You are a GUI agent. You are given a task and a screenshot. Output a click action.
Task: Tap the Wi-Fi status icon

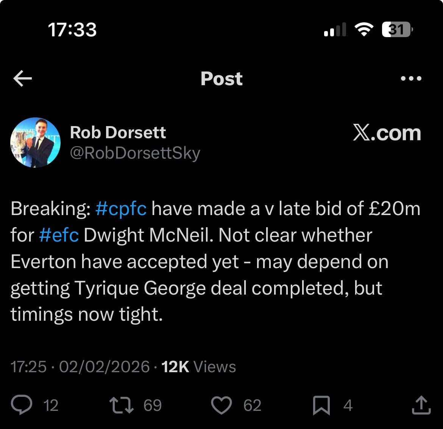tap(363, 30)
